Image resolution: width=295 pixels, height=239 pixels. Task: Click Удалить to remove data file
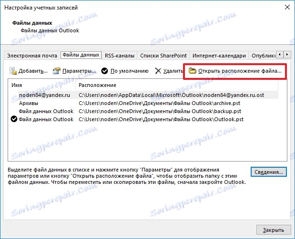click(x=173, y=71)
